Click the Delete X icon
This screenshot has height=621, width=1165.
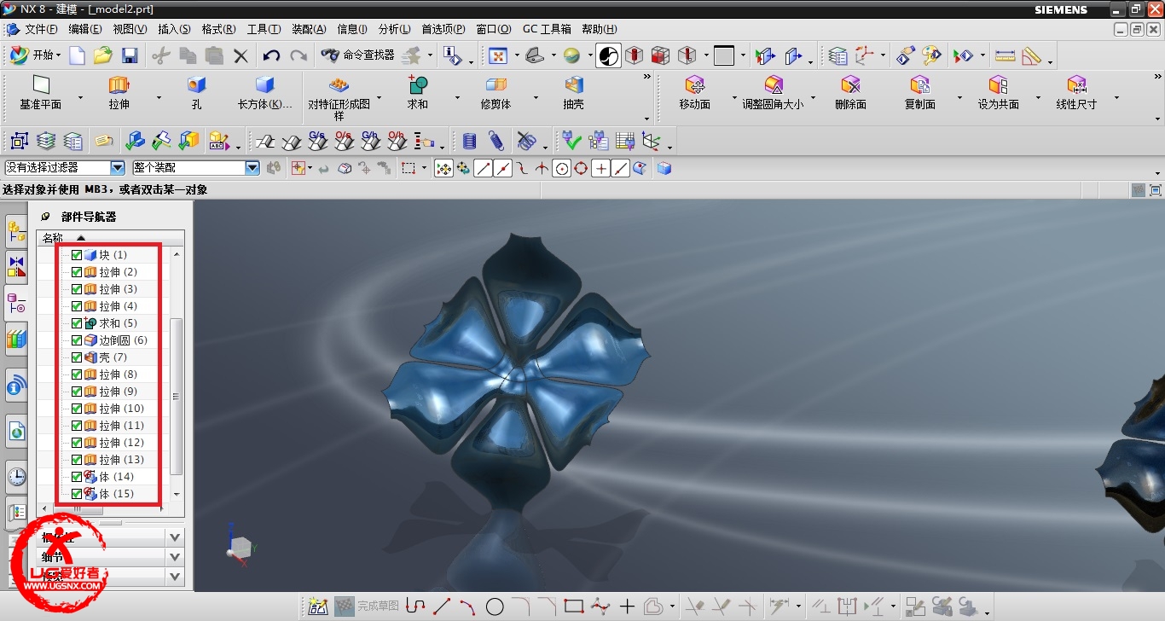(241, 55)
